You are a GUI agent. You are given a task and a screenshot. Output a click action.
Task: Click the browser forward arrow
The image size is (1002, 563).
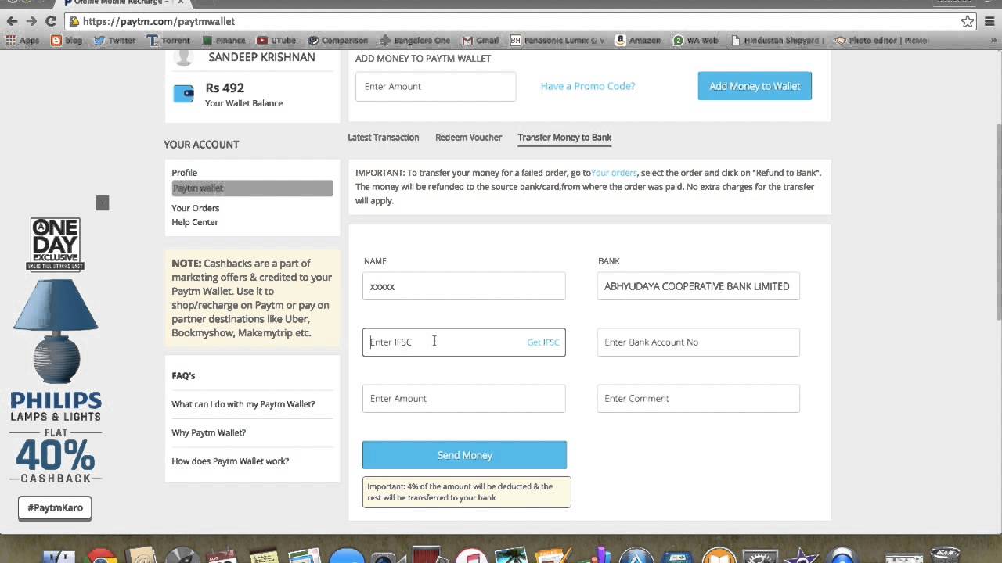[x=31, y=21]
